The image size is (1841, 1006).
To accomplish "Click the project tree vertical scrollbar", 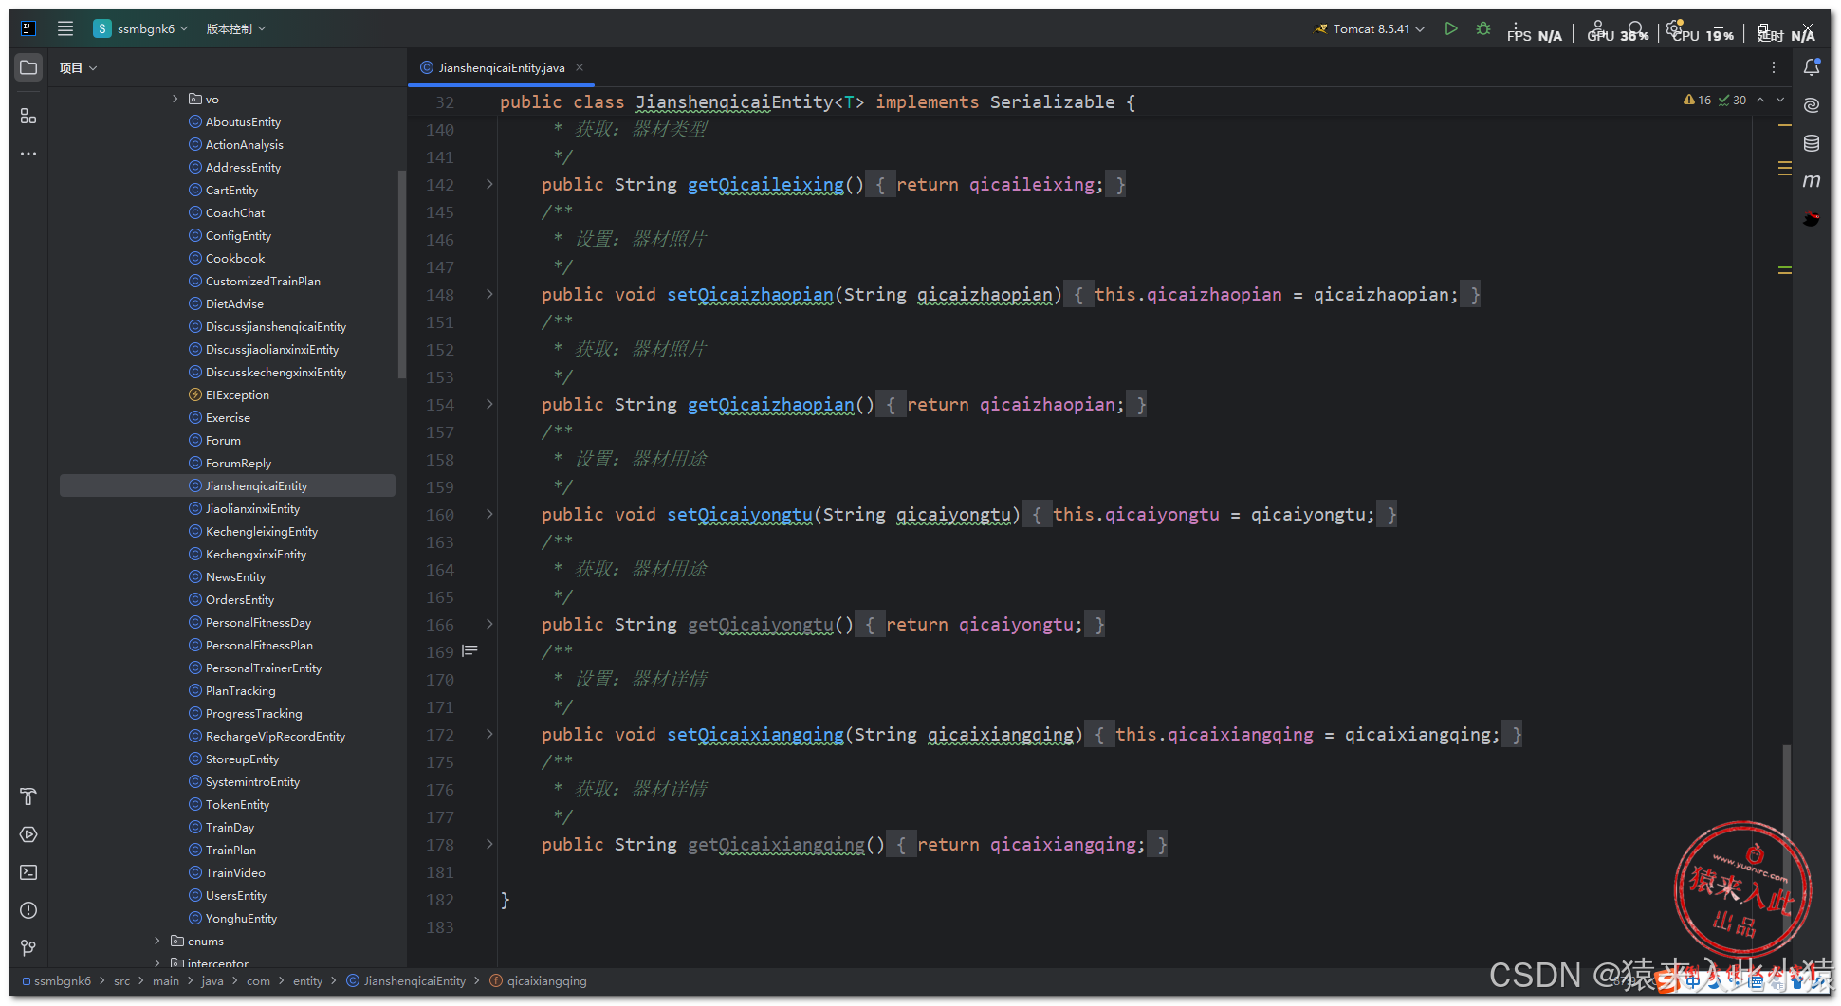I will point(402,275).
